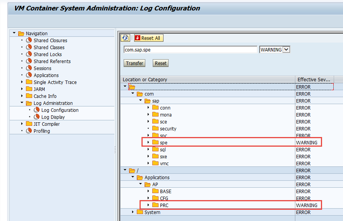Image resolution: width=343 pixels, height=221 pixels.
Task: Click the JIT Compiler folder icon
Action: [x=29, y=123]
